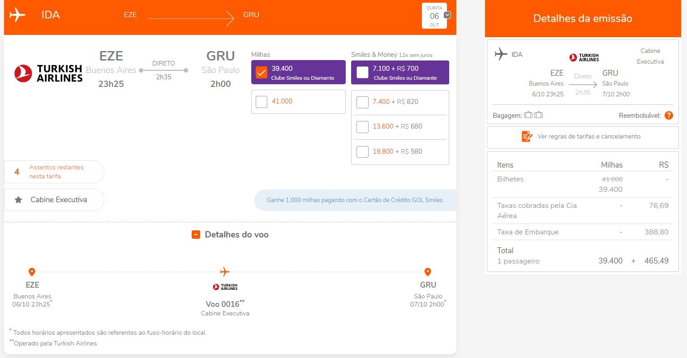The height and width of the screenshot is (358, 687).
Task: Click the 1 passageiro label
Action: [x=518, y=261]
